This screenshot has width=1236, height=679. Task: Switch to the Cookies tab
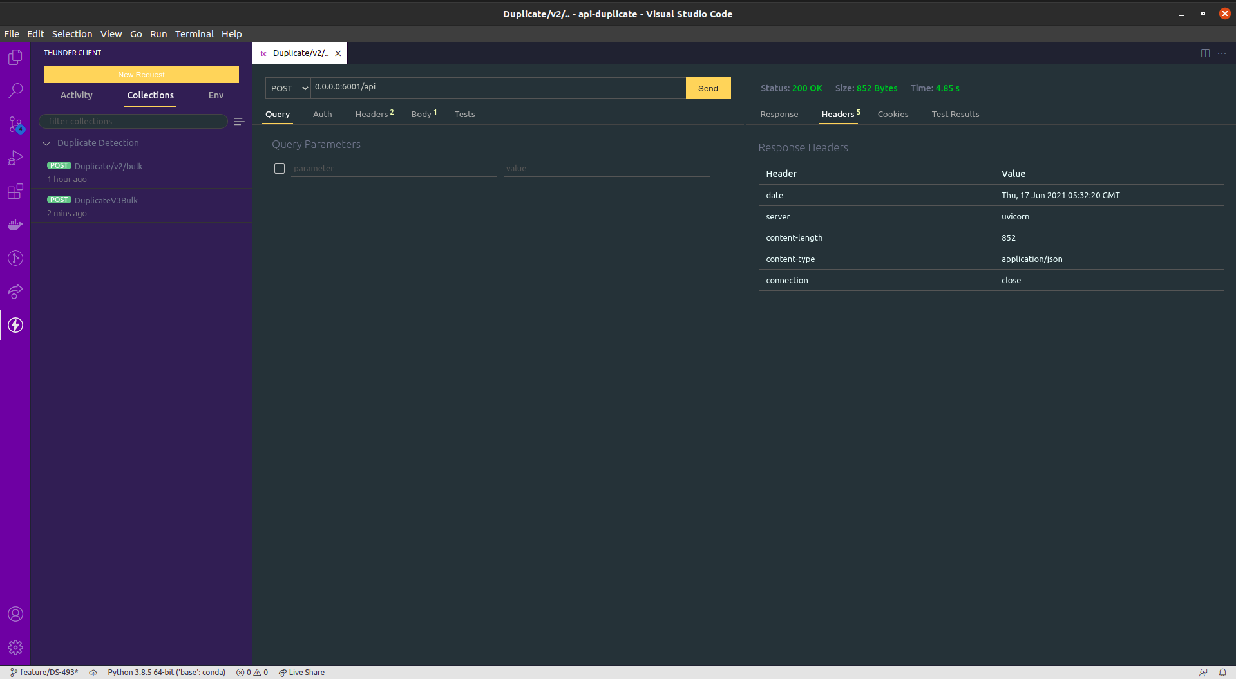(x=893, y=115)
